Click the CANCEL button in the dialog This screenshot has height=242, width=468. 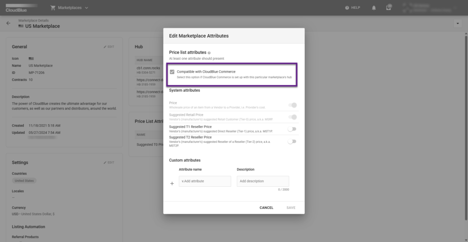[x=266, y=208]
